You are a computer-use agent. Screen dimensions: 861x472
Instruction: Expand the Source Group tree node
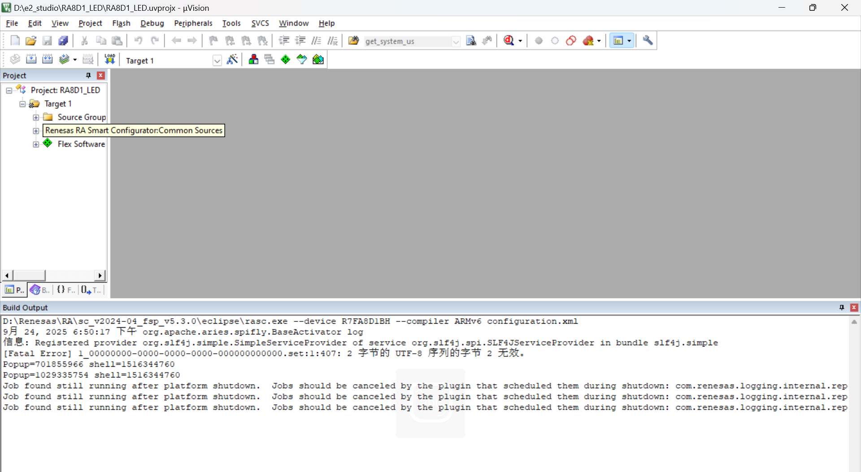[x=36, y=117]
